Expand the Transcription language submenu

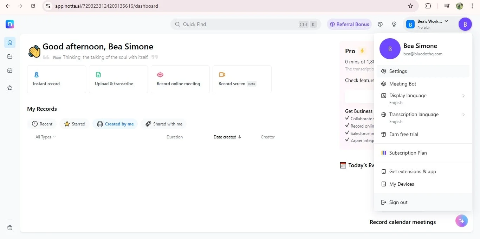[x=423, y=118]
